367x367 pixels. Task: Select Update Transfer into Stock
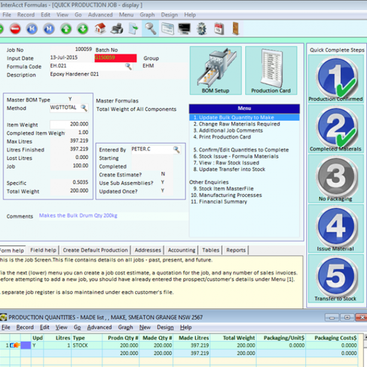coord(229,169)
